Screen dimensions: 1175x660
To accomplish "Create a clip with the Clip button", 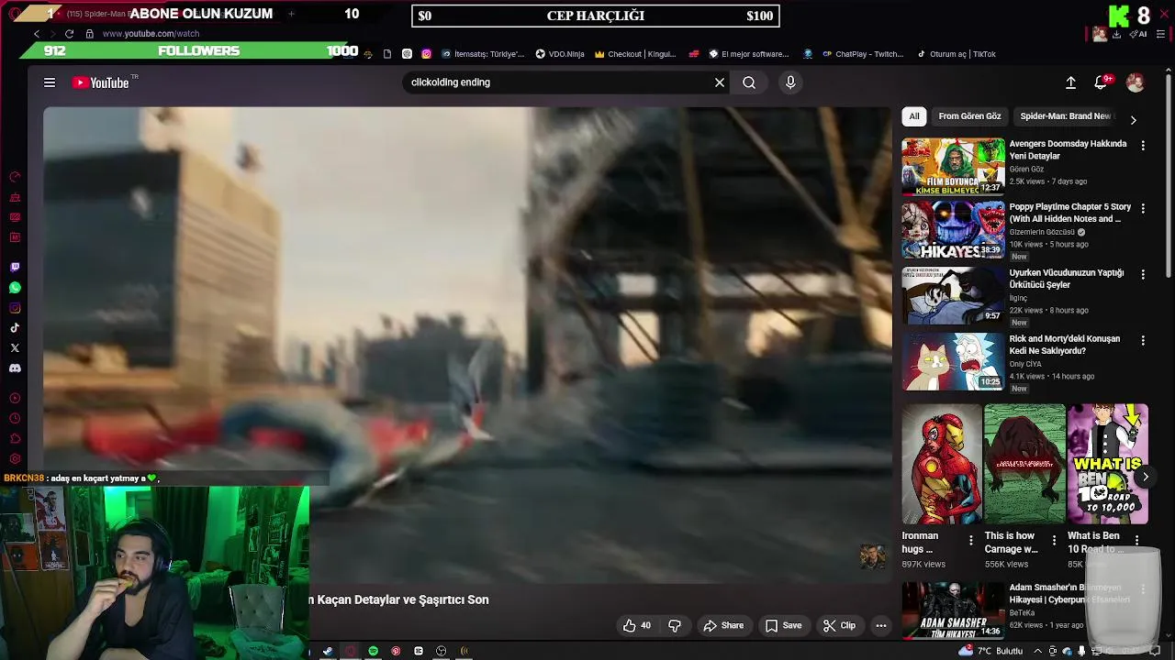I will [x=839, y=625].
